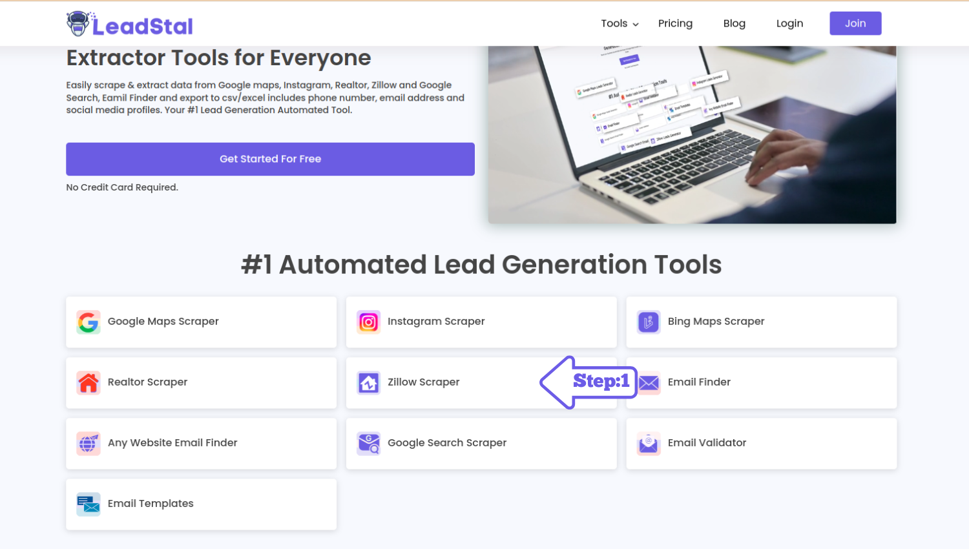Click the Google Search Scraper icon
Image resolution: width=969 pixels, height=549 pixels.
[x=369, y=443]
